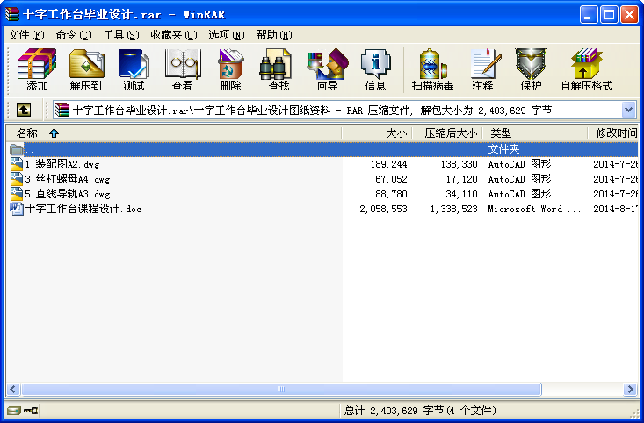Open the 帮助(H) menu

[x=274, y=35]
